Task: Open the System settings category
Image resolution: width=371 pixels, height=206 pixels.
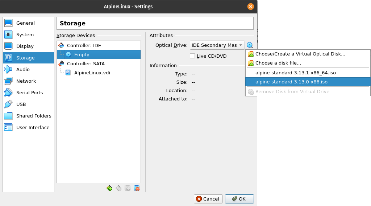Action: (28, 34)
